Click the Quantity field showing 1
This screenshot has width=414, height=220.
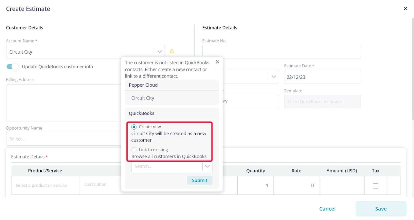(255, 185)
